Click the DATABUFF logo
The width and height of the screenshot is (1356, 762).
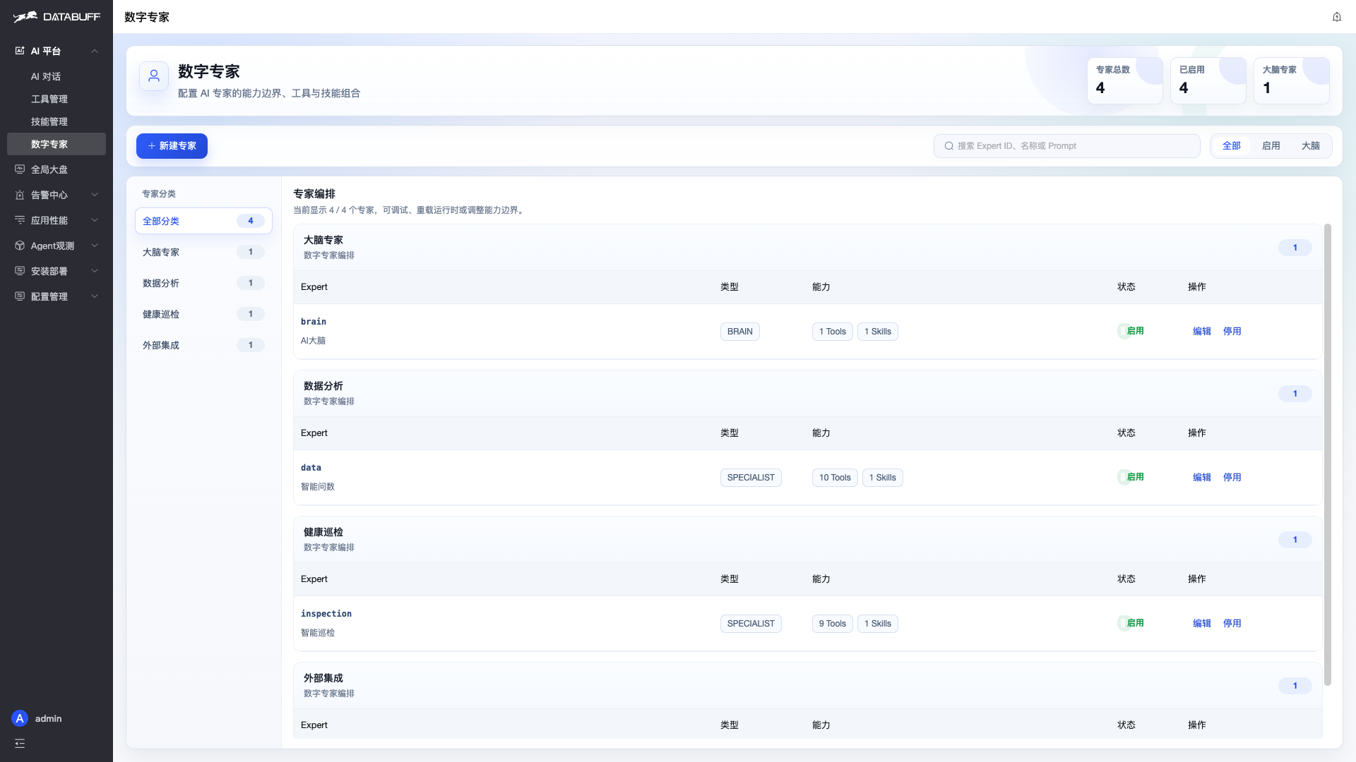pos(56,17)
